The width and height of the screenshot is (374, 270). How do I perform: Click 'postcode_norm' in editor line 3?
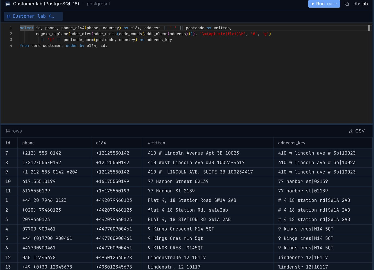79,40
